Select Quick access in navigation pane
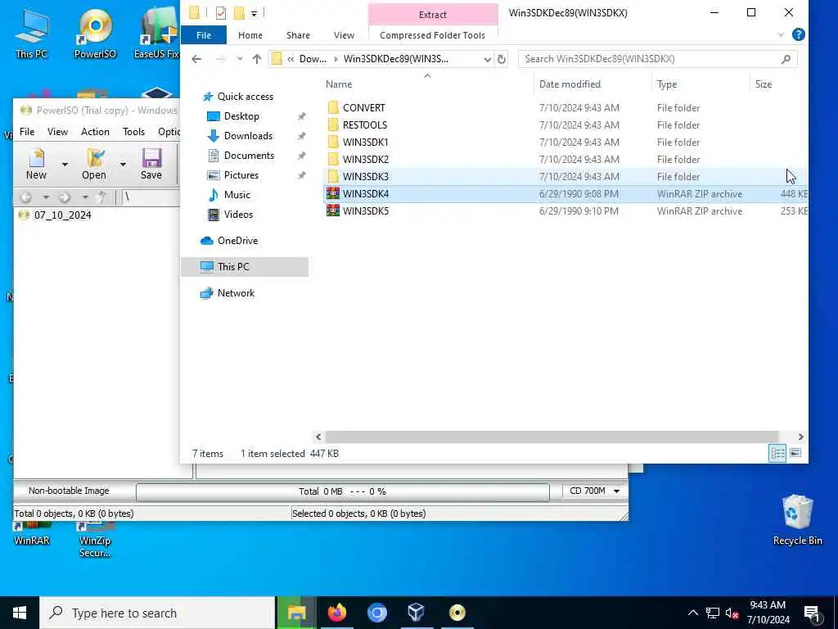Viewport: 838px width, 629px height. (246, 97)
